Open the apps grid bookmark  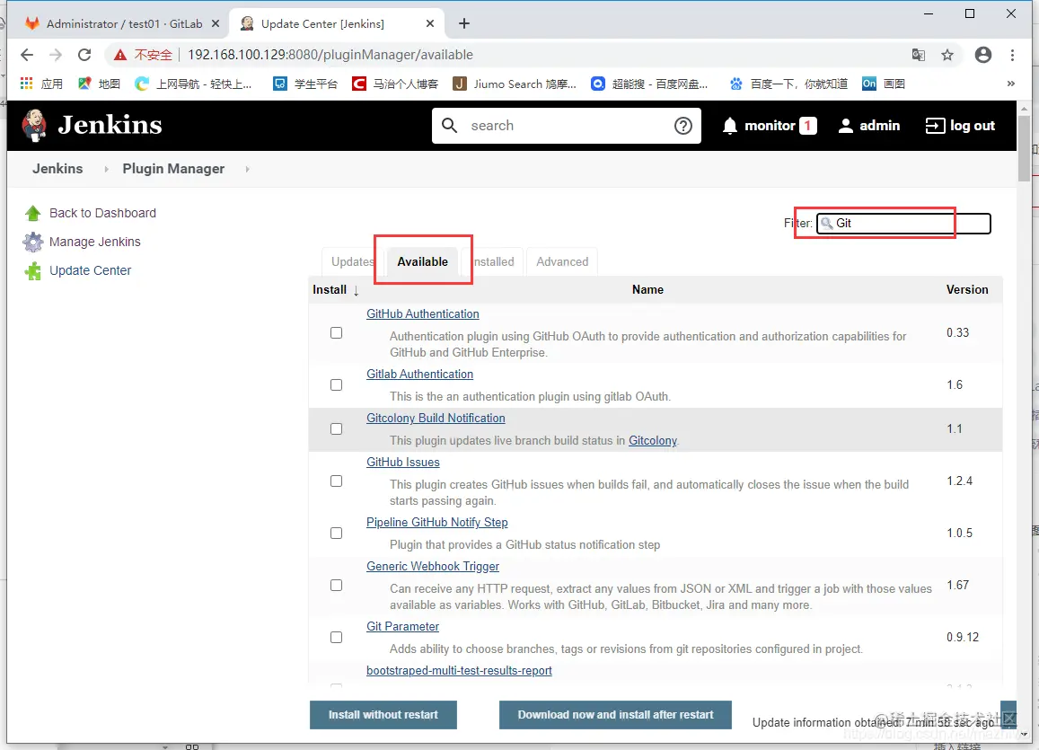click(41, 84)
